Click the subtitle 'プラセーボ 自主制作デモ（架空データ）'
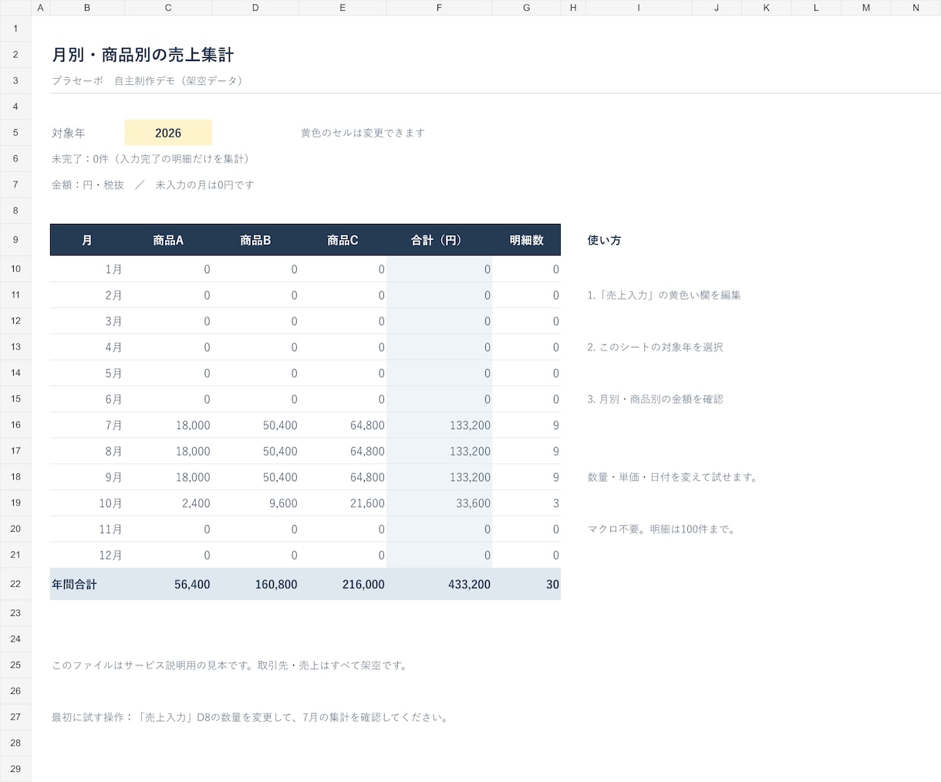Screen dimensions: 941x782 147,80
